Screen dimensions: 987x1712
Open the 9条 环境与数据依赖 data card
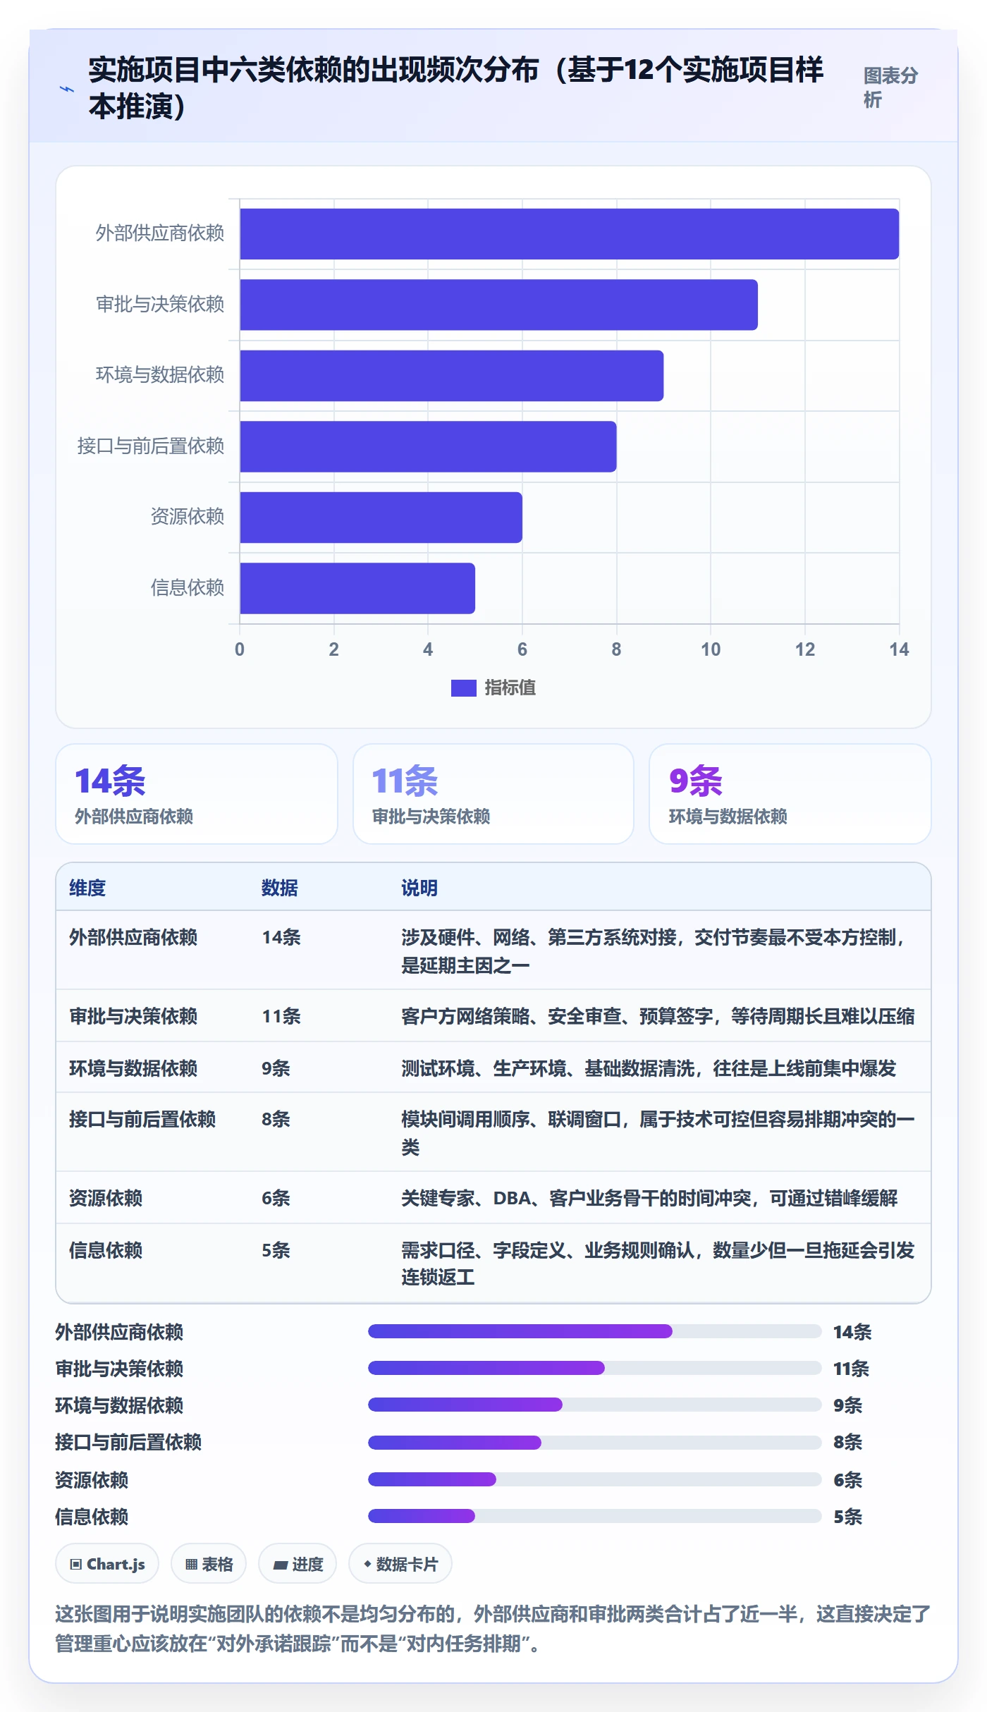(x=790, y=794)
